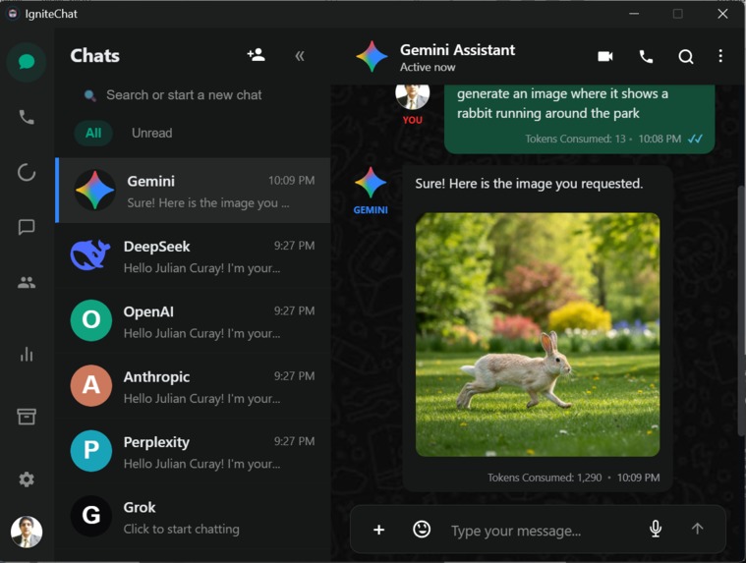Open the Anthropic conversation
746x563 pixels.
(x=194, y=386)
